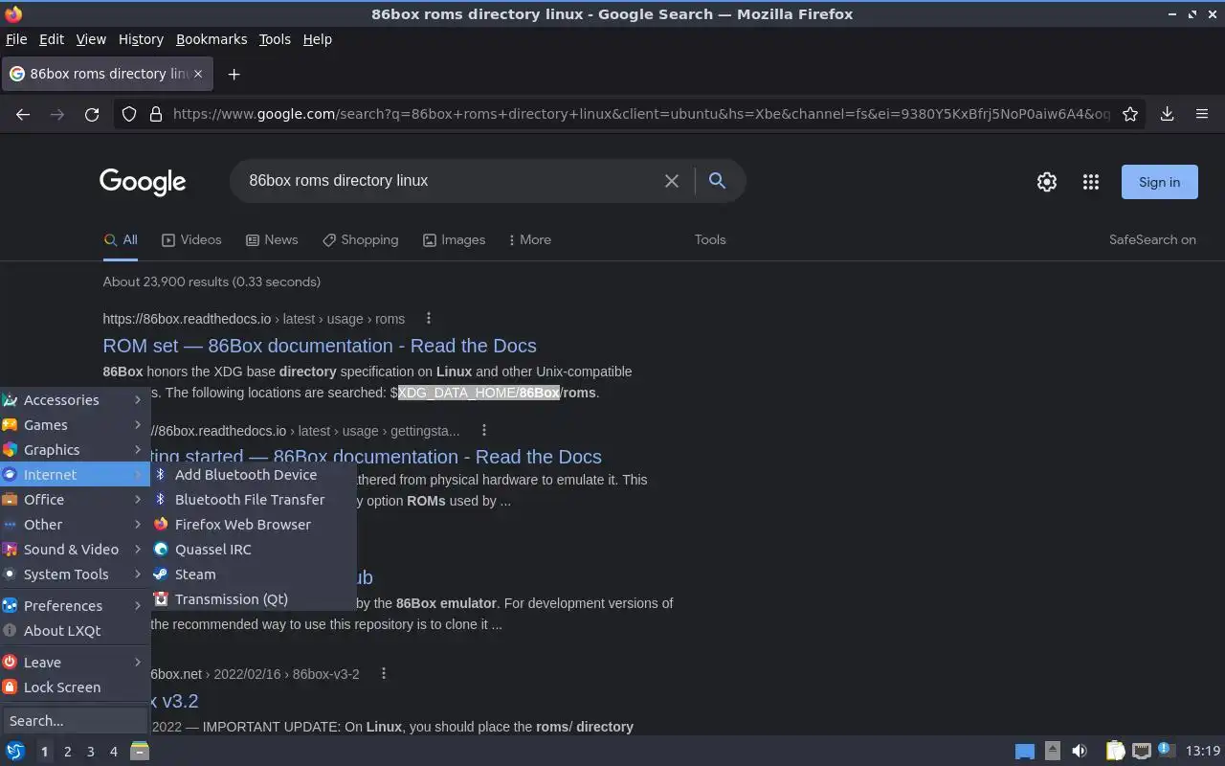Open the volume control in system tray
The image size is (1225, 766).
coord(1080,751)
